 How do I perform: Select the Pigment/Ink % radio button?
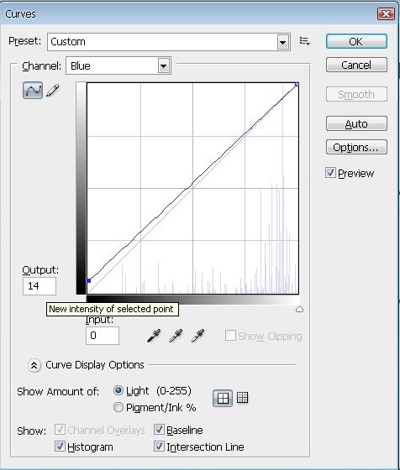tap(118, 407)
